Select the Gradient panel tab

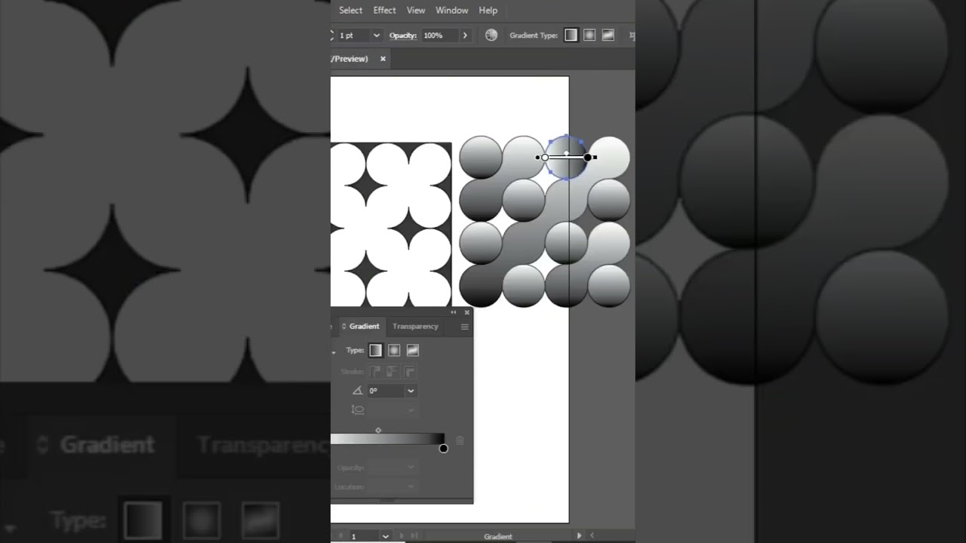364,327
